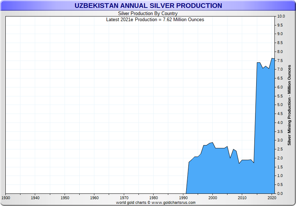Viewport: 296px width, 206px height.
Task: Click the 2020 year label on x-axis
Action: (272, 198)
